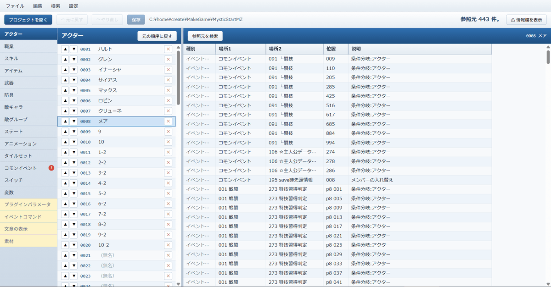Move actor 5-2 down with arrow
The height and width of the screenshot is (287, 551).
pyautogui.click(x=74, y=193)
